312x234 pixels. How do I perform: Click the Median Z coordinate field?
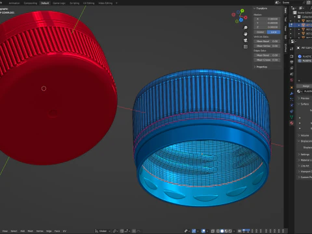267,27
